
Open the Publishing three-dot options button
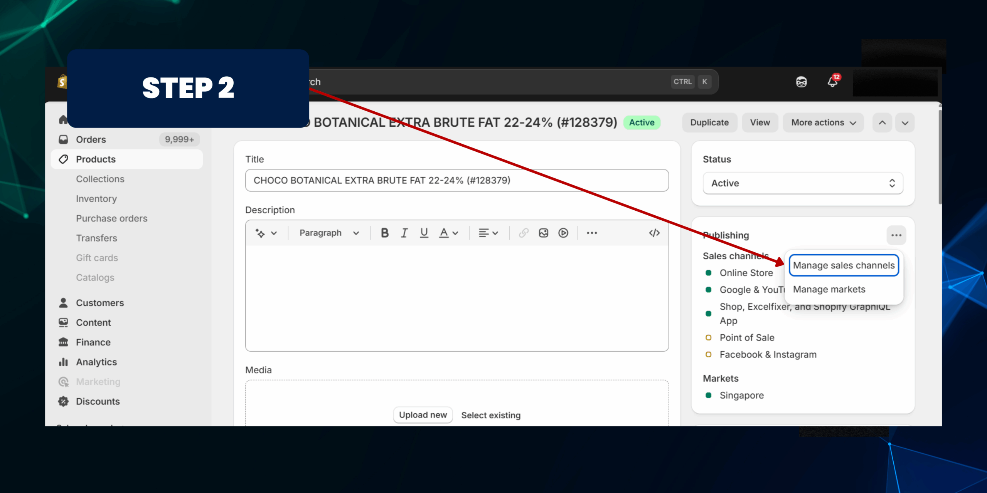[896, 235]
